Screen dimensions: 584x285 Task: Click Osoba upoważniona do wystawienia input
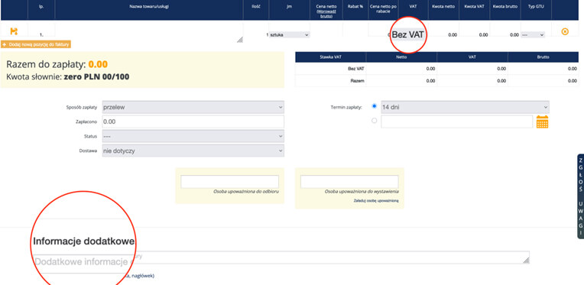pyautogui.click(x=349, y=182)
